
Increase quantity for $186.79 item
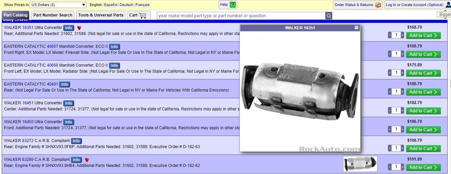402,130
